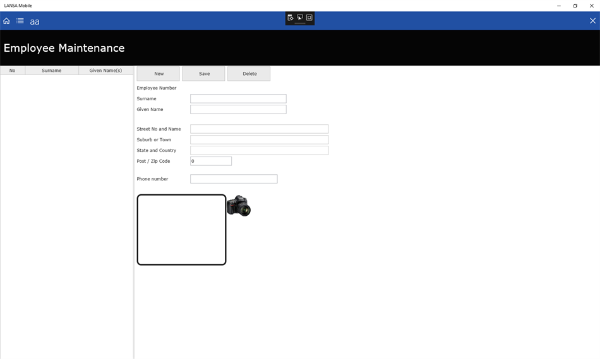The image size is (600, 359).
Task: Click the Employee Maintenance heading
Action: point(64,48)
